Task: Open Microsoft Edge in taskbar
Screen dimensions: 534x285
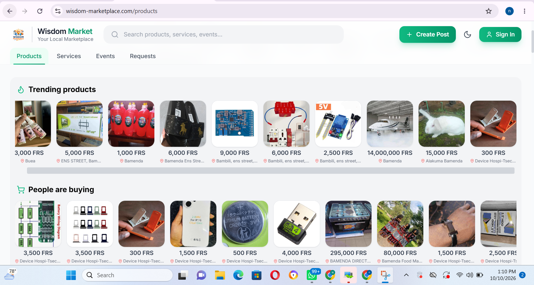Action: coord(238,275)
